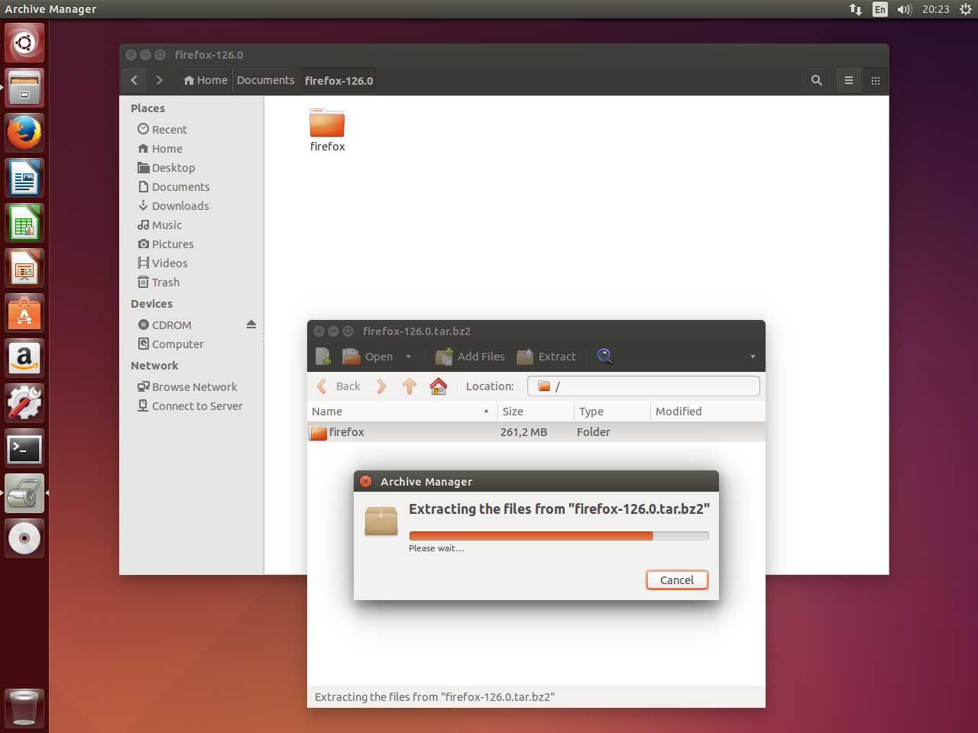The height and width of the screenshot is (733, 978).
Task: Open LibreOffice Calc from the launcher
Action: pos(24,223)
